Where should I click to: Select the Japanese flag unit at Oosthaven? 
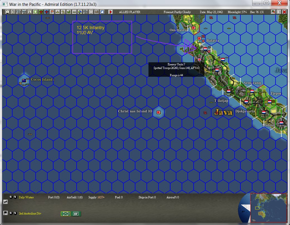194,28
